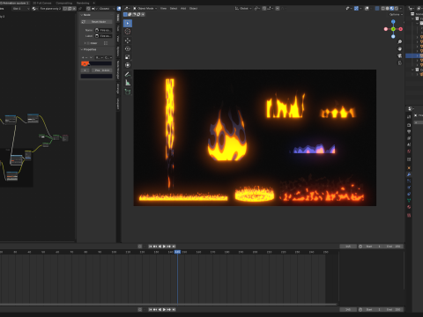Open the color ramp interpolation dropdown
The height and width of the screenshot is (317, 423).
(x=108, y=57)
